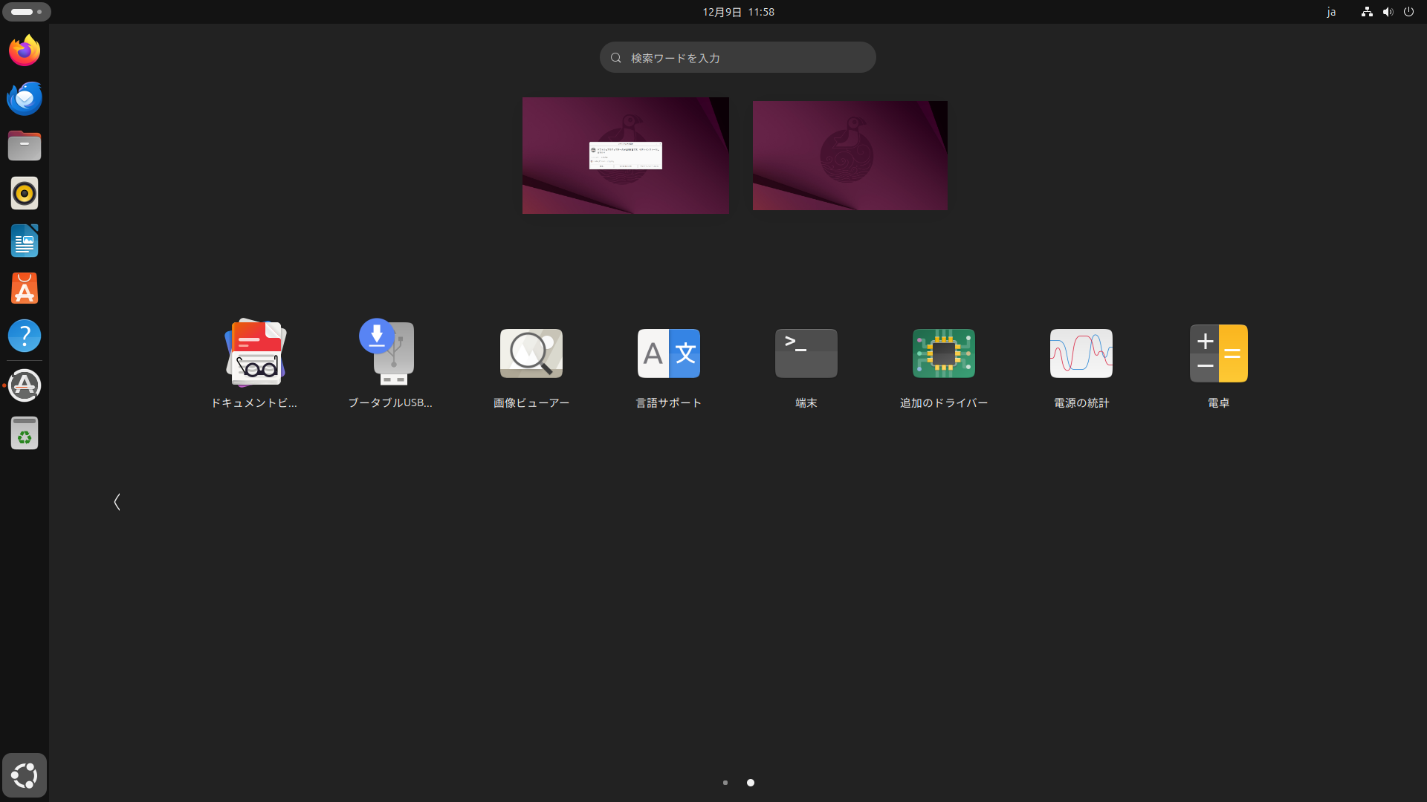Open Ubuntu Software Center from the dock
1427x802 pixels.
click(25, 288)
